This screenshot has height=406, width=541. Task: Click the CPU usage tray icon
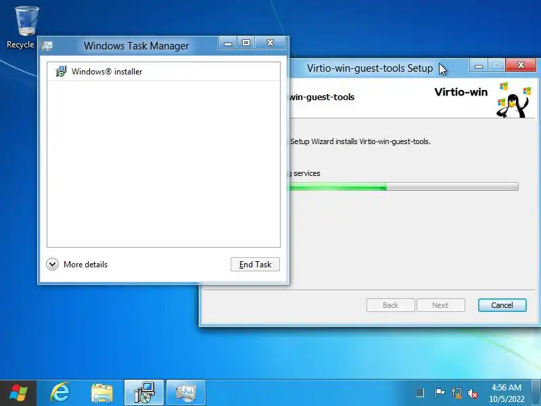coord(420,393)
